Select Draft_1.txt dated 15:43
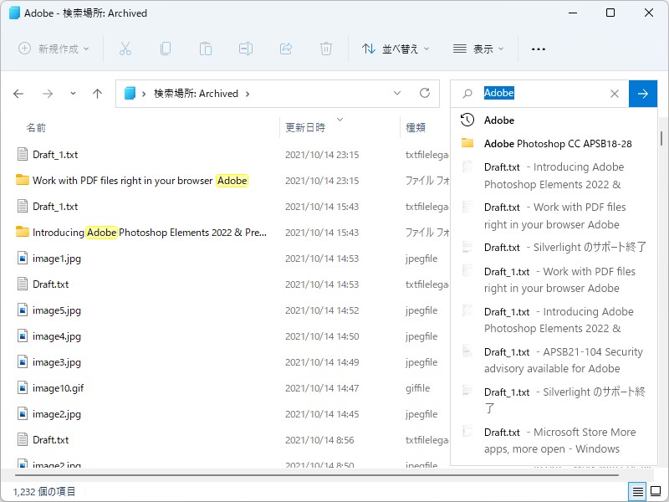The height and width of the screenshot is (502, 669). click(55, 207)
